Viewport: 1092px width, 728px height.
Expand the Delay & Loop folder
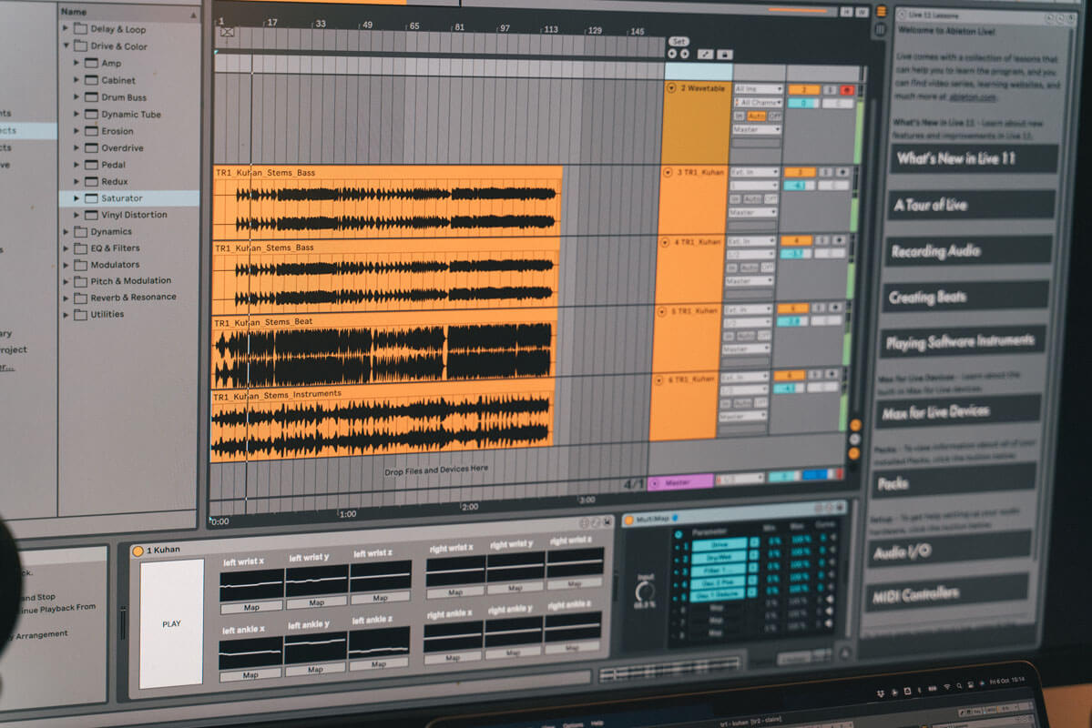coord(66,28)
